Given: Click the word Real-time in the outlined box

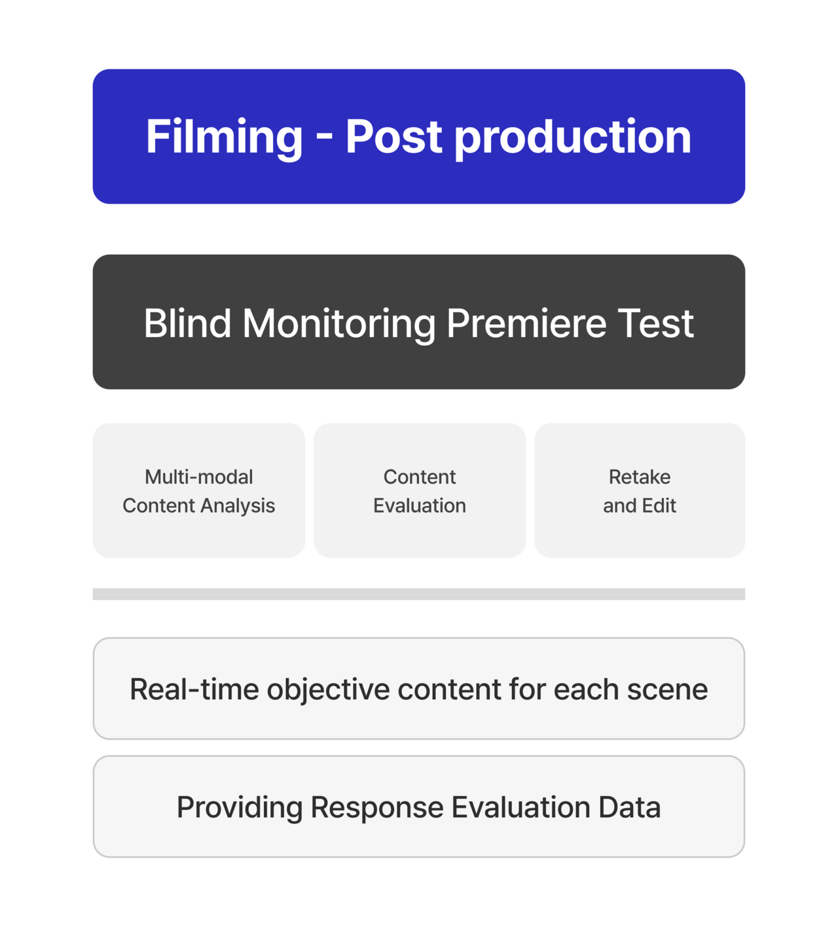Looking at the screenshot, I should [194, 689].
